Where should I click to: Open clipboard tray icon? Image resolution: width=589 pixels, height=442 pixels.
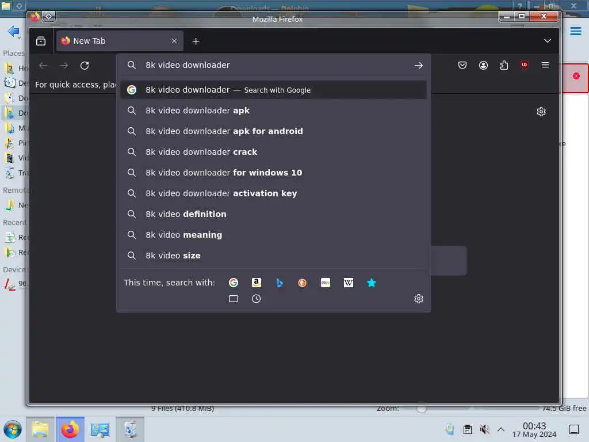pos(467,429)
